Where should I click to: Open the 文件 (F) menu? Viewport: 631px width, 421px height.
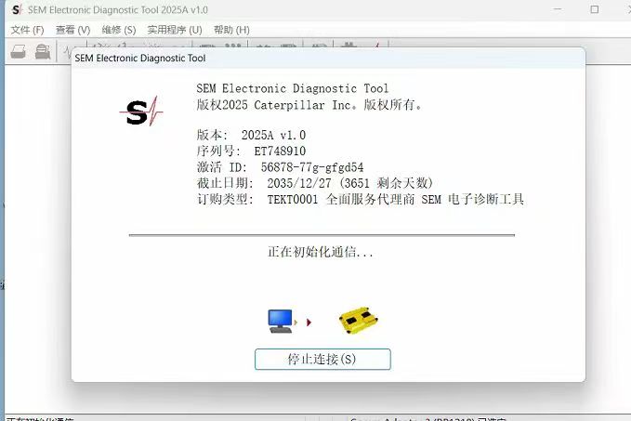tap(27, 30)
